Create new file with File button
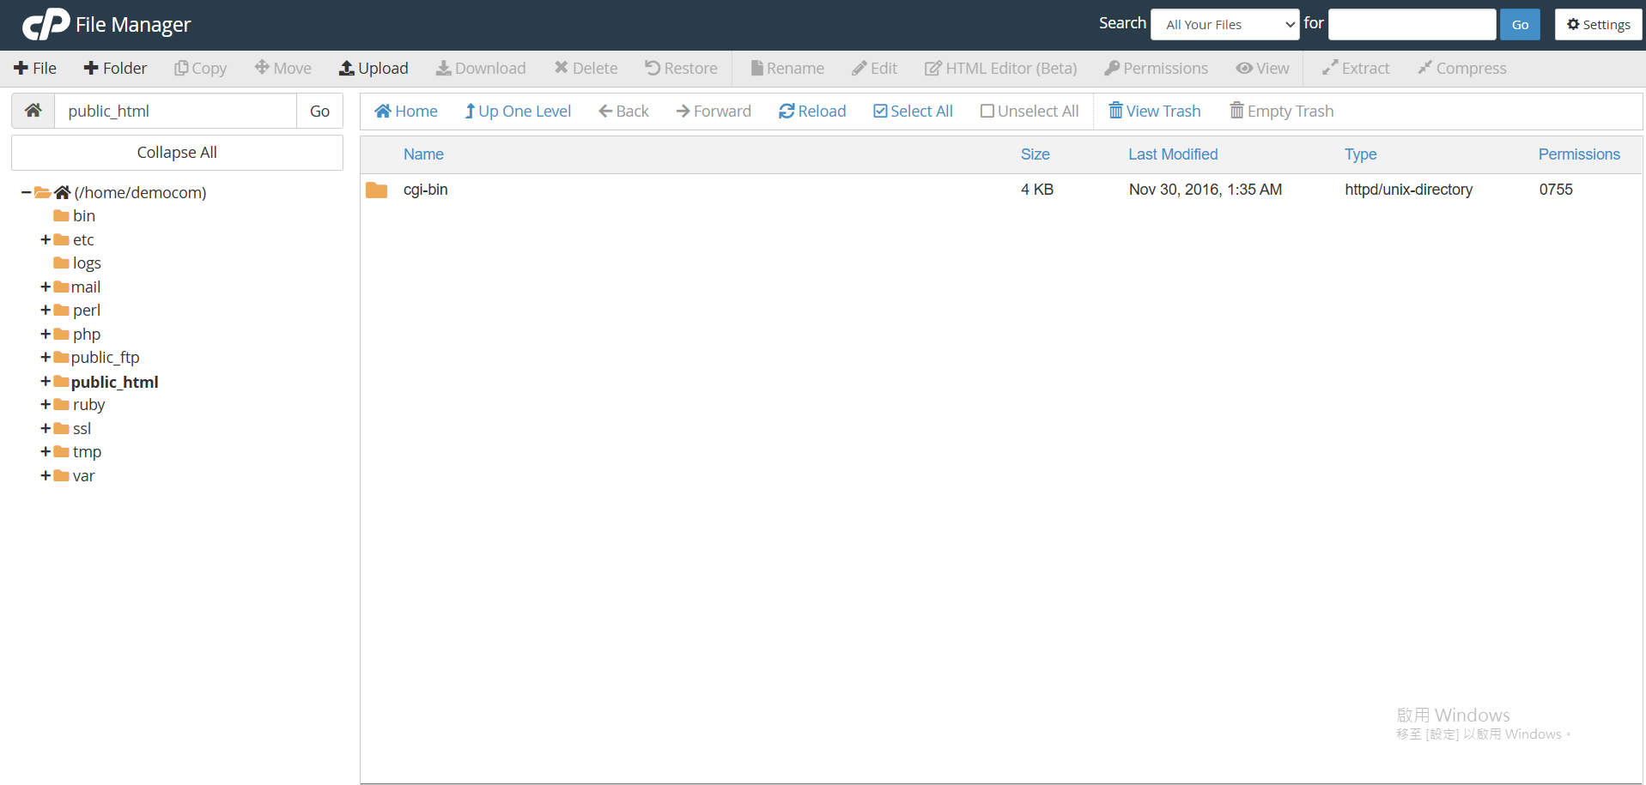 [35, 69]
